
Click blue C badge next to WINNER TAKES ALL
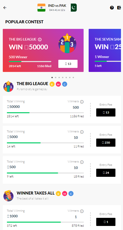click(x=71, y=194)
